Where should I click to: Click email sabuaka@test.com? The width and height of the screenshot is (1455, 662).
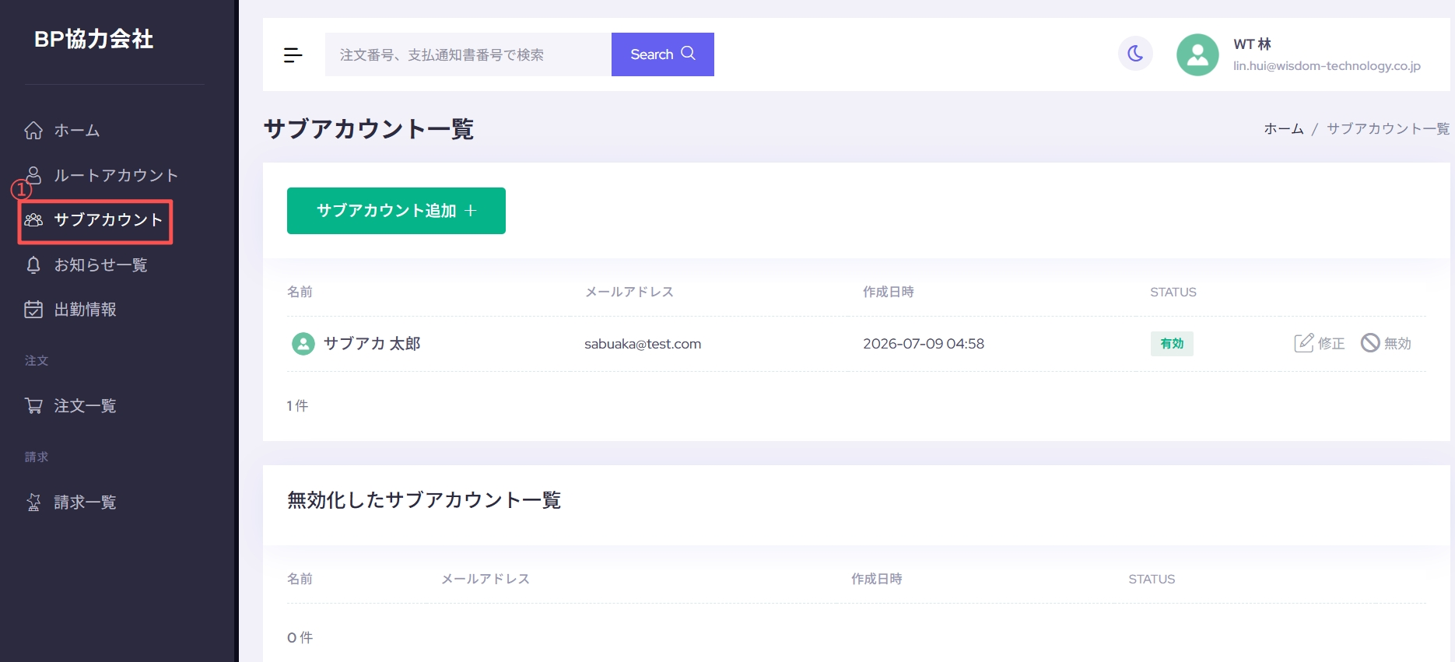(643, 344)
